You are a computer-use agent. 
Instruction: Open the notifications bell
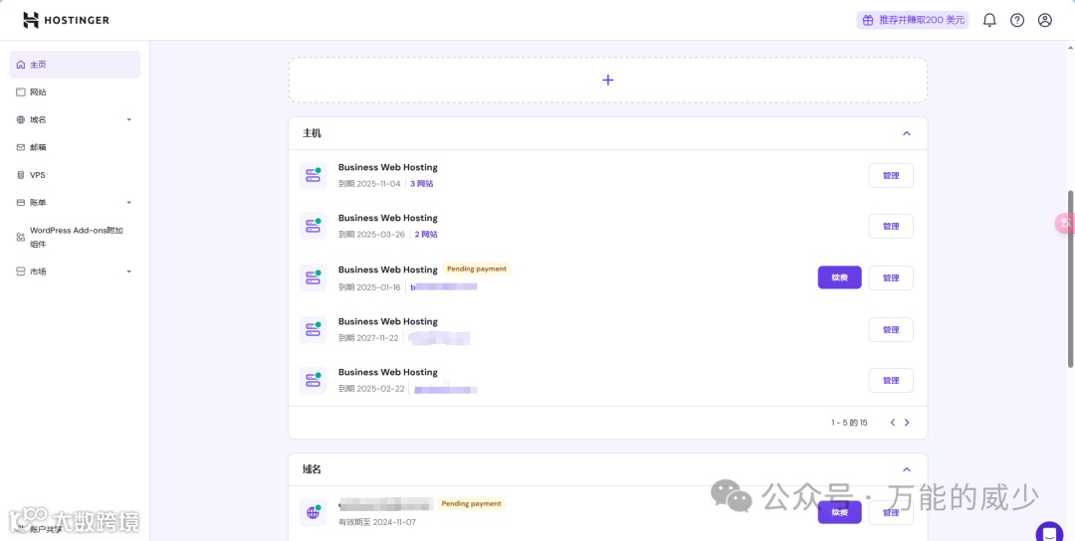pos(989,20)
